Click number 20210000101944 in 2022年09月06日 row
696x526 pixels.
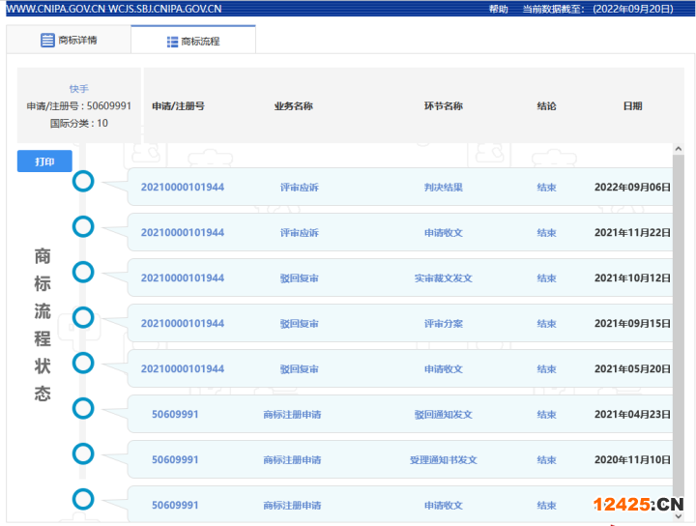click(183, 188)
